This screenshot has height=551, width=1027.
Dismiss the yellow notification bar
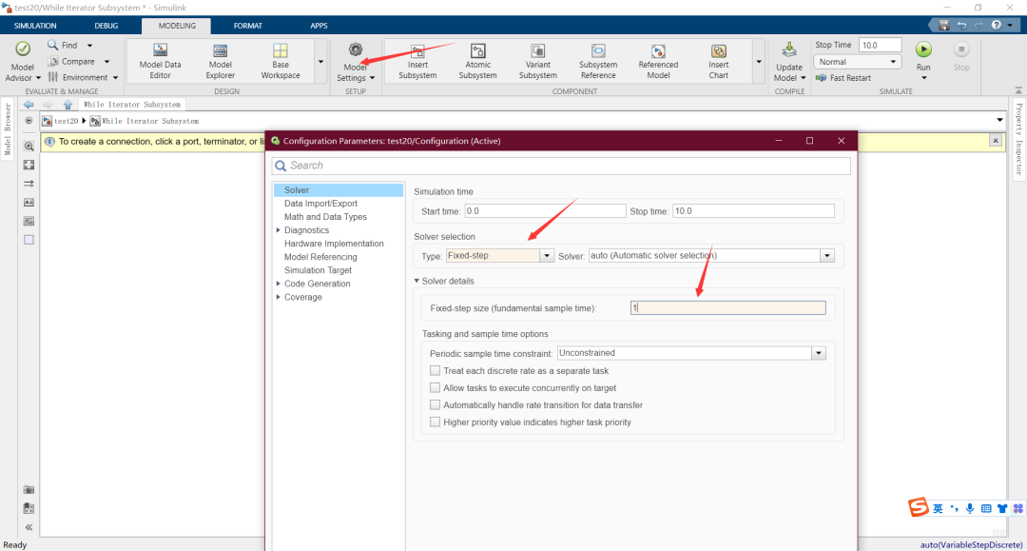point(996,141)
